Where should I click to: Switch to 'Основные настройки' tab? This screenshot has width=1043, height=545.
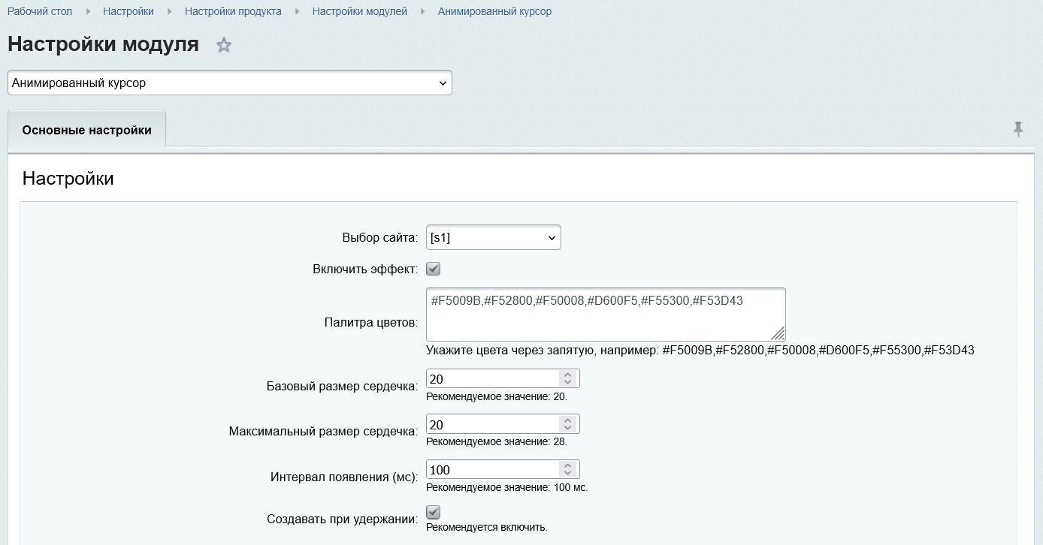click(86, 130)
